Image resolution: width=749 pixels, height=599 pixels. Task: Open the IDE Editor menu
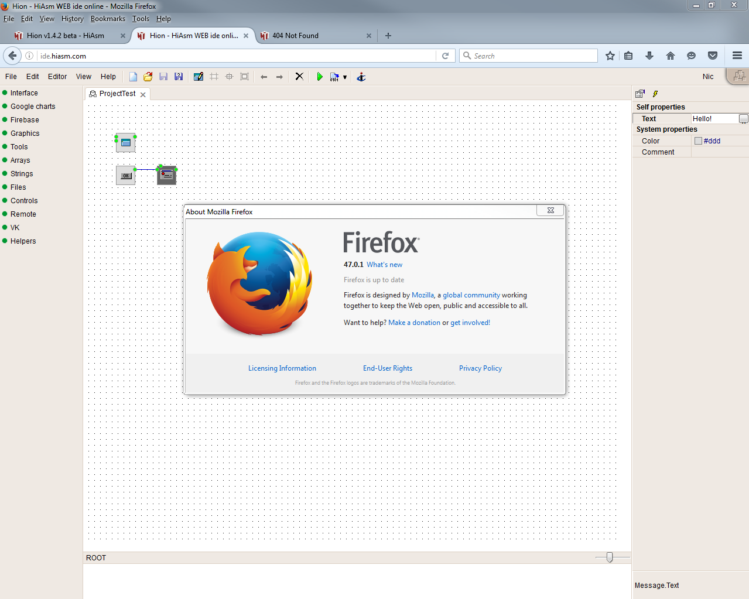57,77
